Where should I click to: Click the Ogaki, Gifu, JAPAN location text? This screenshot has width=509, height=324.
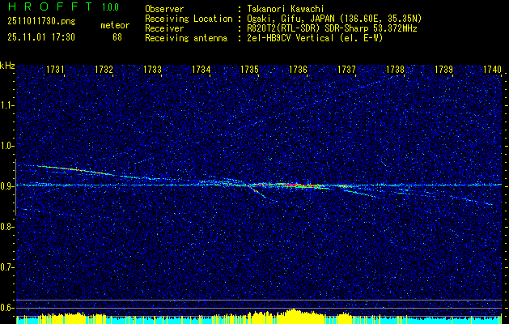(x=334, y=19)
